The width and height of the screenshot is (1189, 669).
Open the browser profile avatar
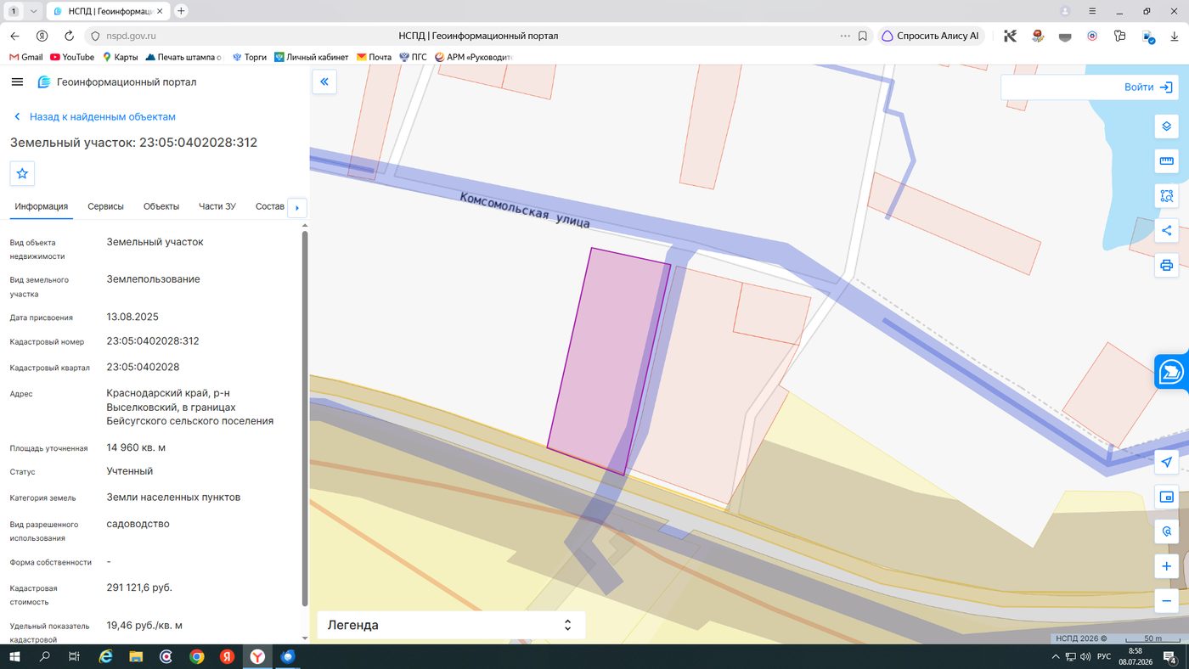click(1065, 11)
